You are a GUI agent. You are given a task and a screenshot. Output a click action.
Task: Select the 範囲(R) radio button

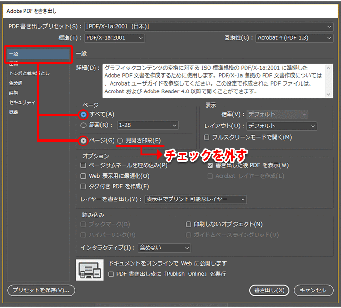(83, 125)
